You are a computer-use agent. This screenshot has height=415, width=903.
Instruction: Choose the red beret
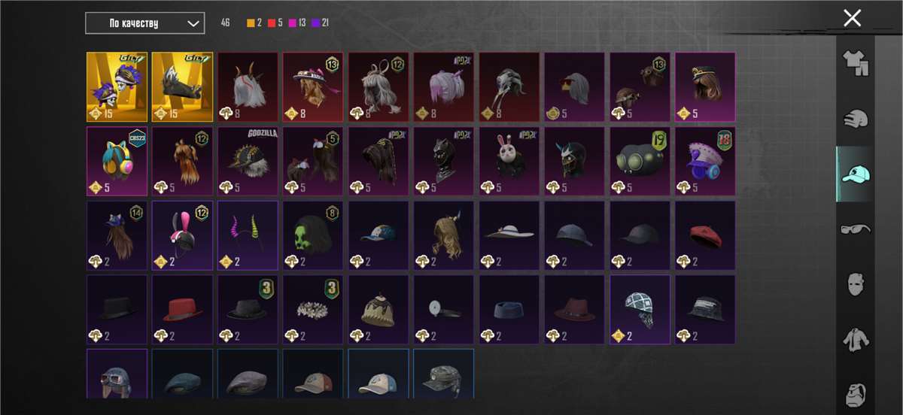click(x=705, y=235)
